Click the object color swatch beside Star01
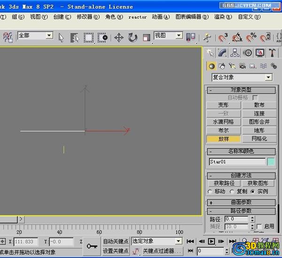Screen dimensions: 282x258 [271, 162]
